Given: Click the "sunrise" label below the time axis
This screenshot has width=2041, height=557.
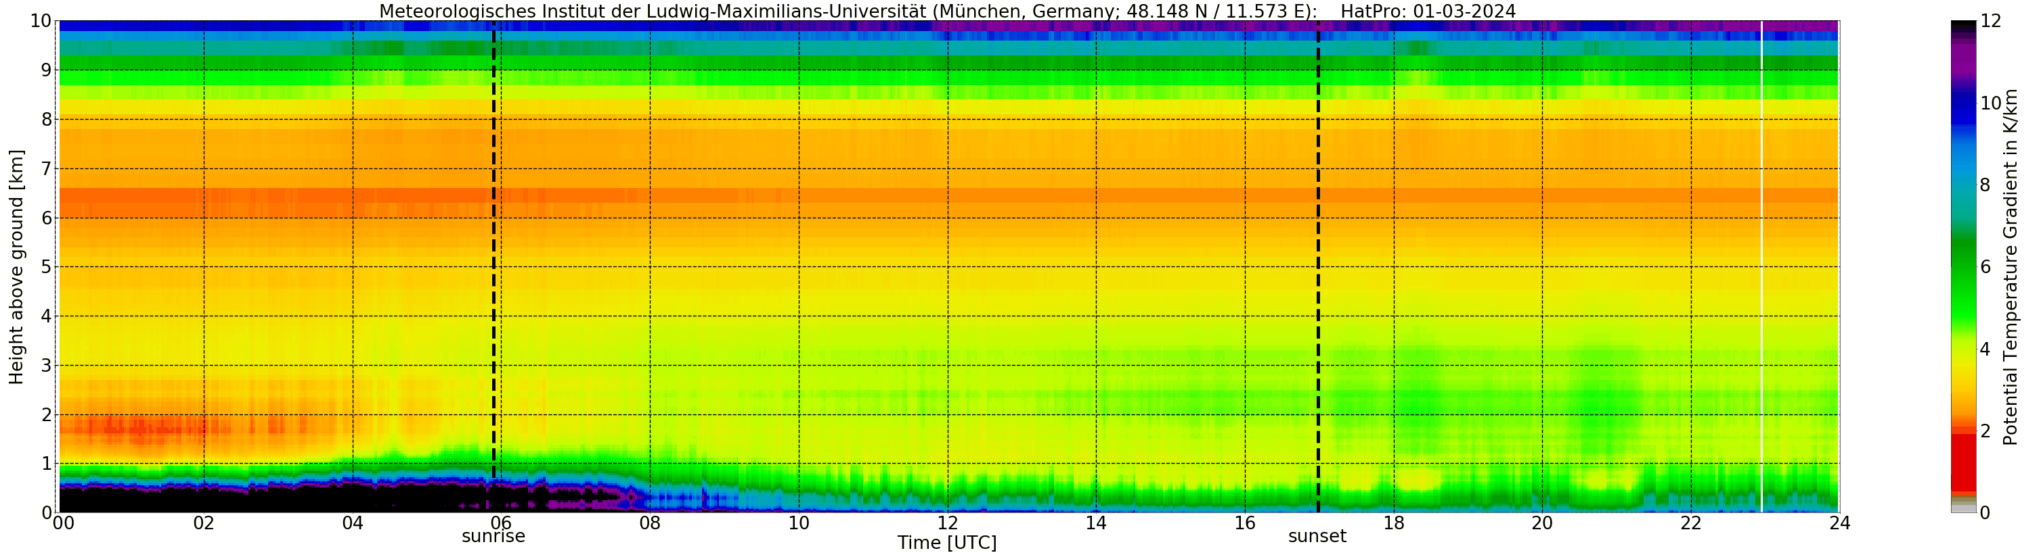Looking at the screenshot, I should tap(493, 537).
